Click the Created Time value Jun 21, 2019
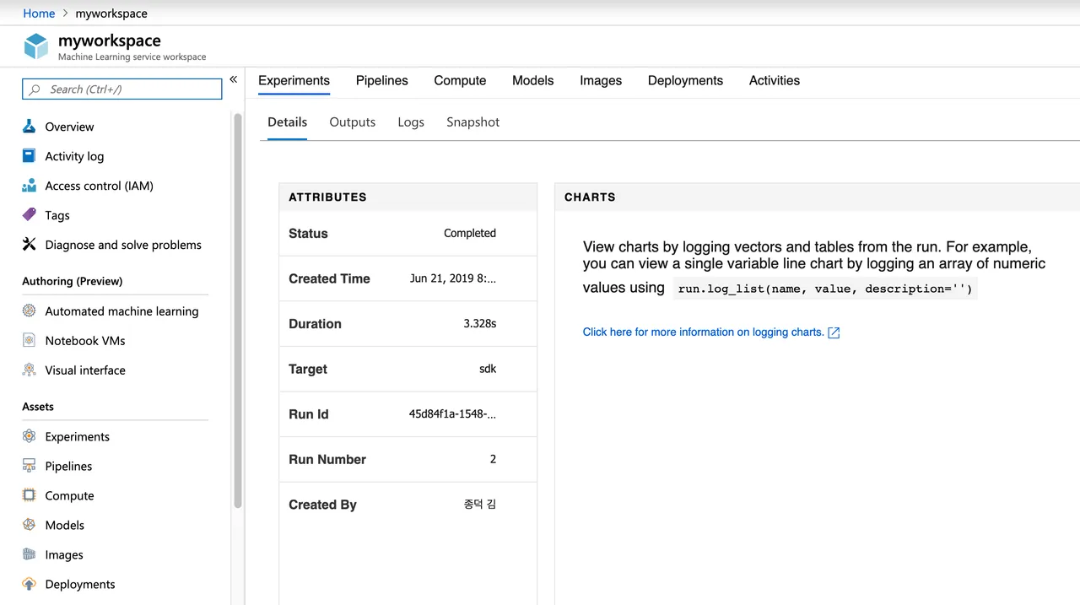1080x605 pixels. [x=453, y=278]
